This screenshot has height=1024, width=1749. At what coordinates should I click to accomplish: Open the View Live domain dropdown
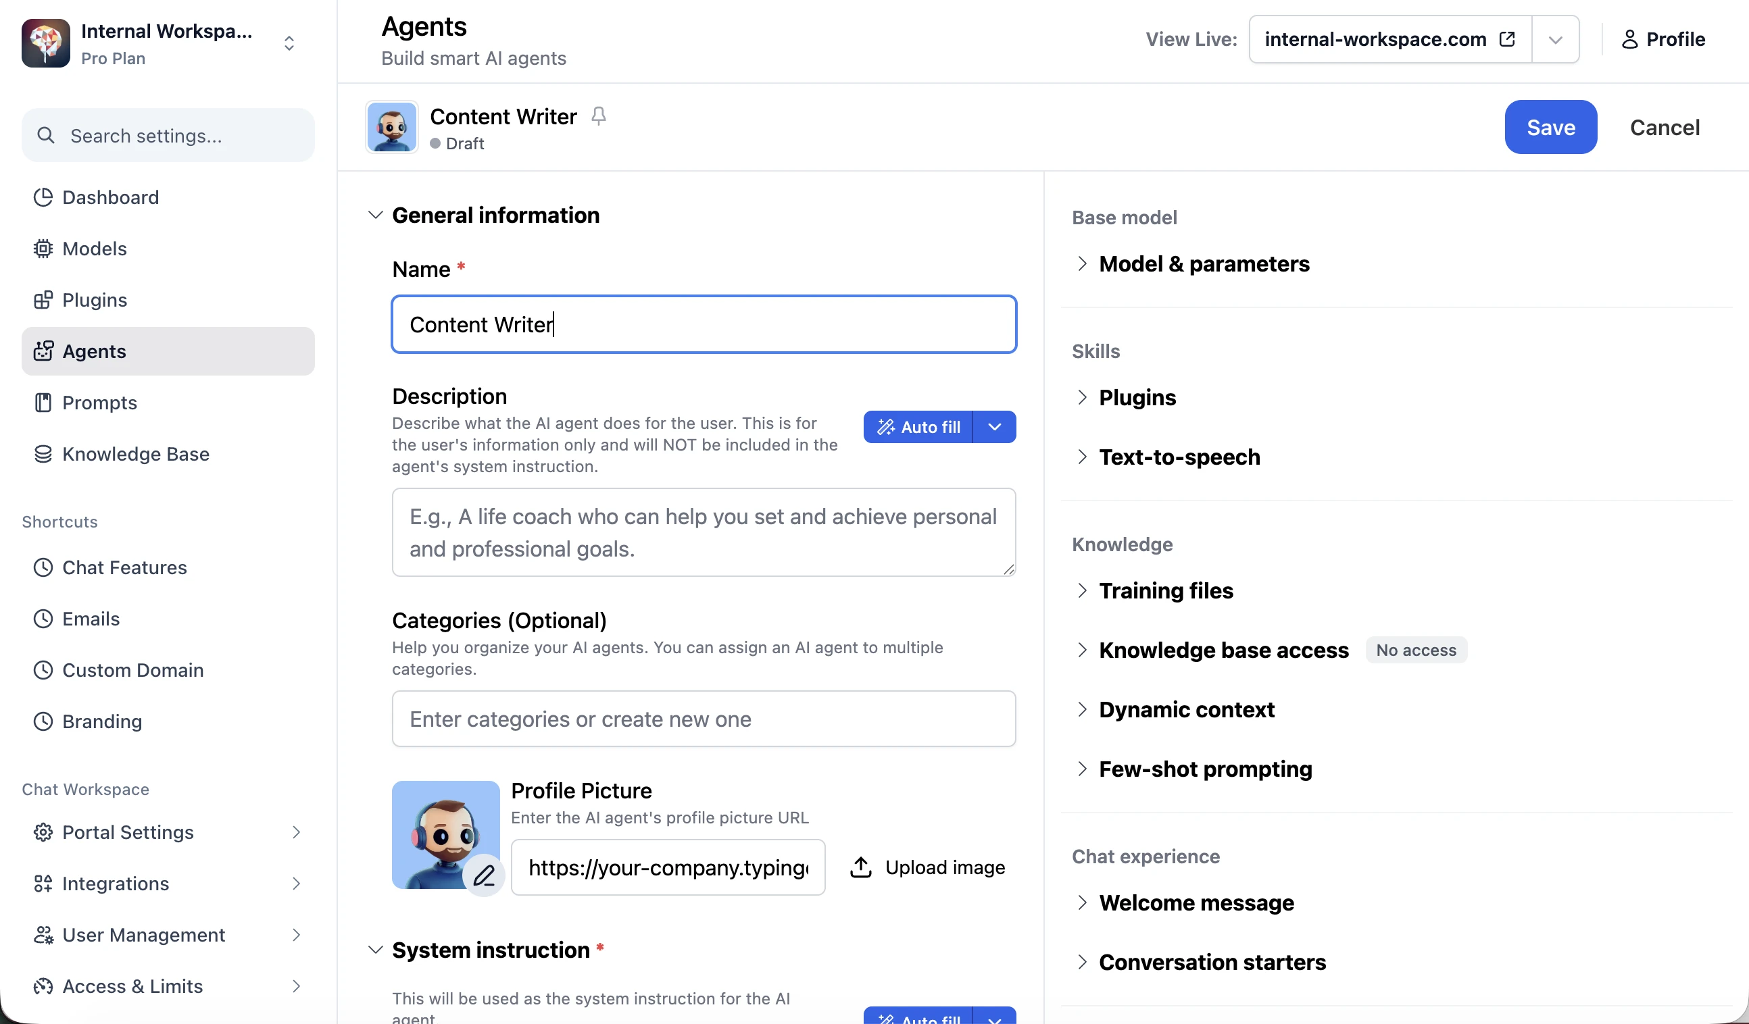(1555, 40)
